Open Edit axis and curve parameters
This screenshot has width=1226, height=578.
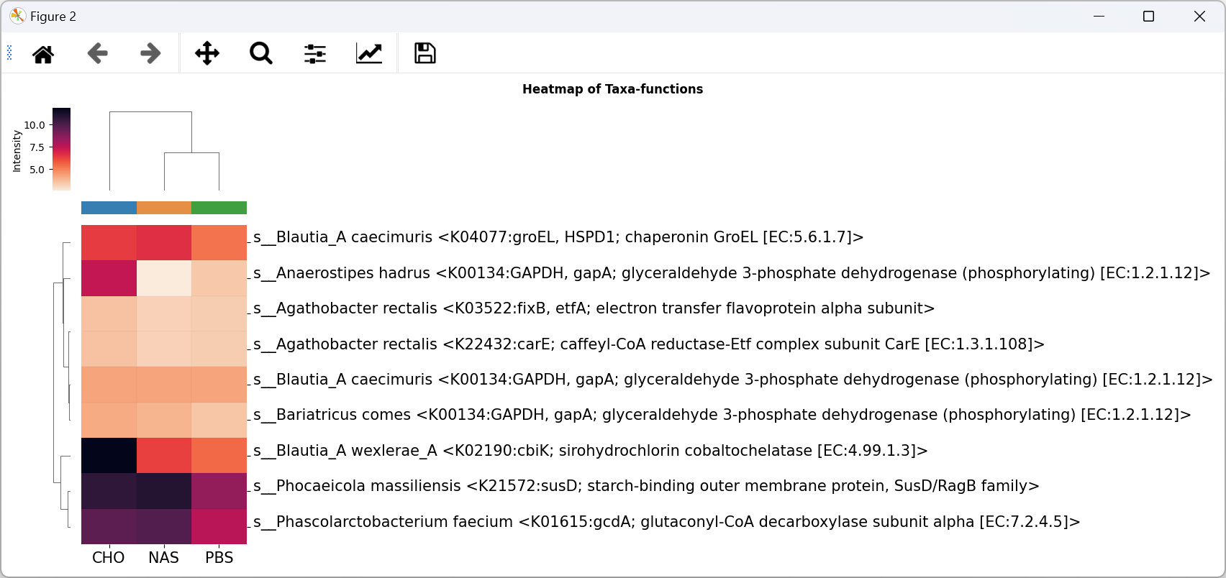click(369, 54)
